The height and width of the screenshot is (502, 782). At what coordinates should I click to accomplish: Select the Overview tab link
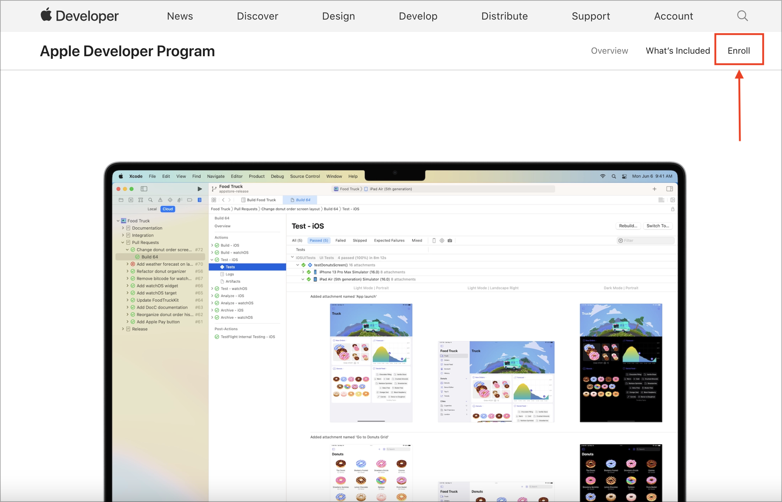610,51
